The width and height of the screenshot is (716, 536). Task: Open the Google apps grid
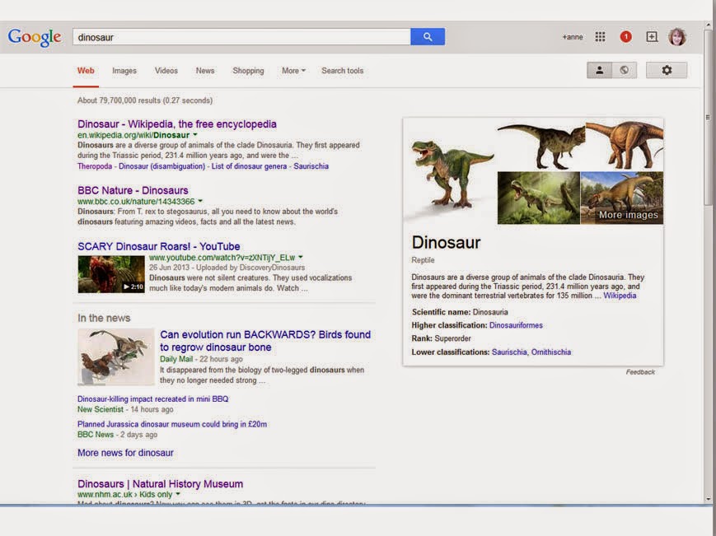[x=600, y=37]
